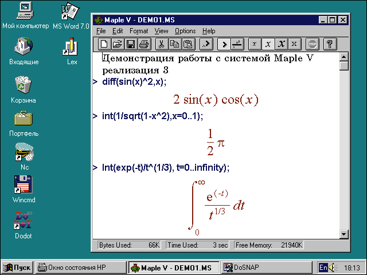Click the New worksheet toolbar icon
The width and height of the screenshot is (367, 275).
104,44
